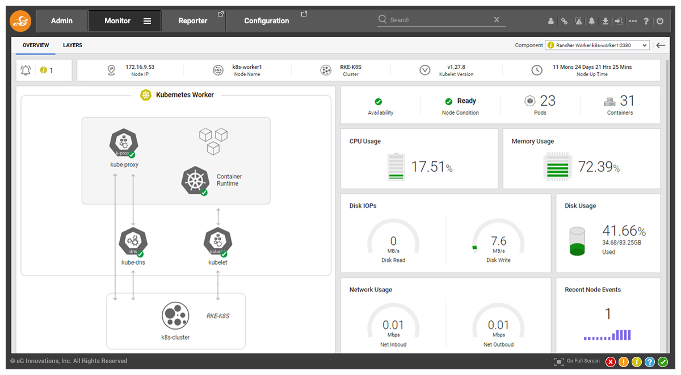Open the help question mark in header
This screenshot has height=375, width=681.
click(x=647, y=21)
